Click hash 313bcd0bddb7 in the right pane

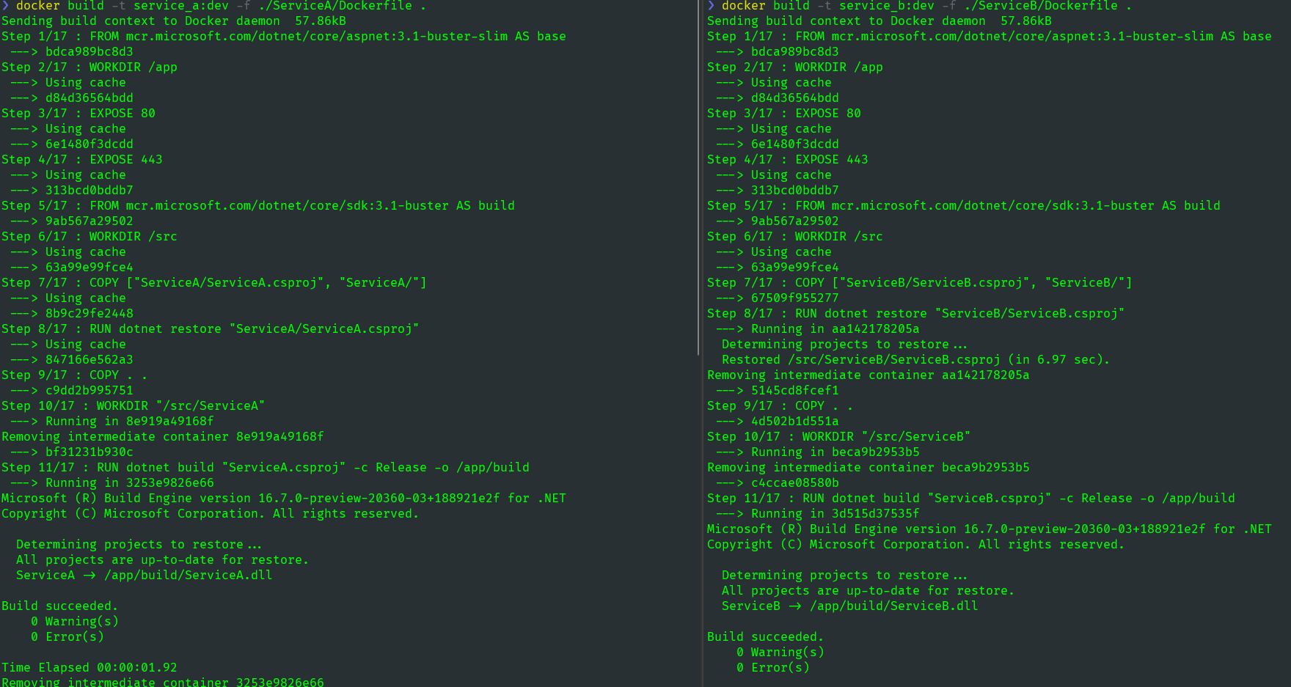click(x=795, y=191)
